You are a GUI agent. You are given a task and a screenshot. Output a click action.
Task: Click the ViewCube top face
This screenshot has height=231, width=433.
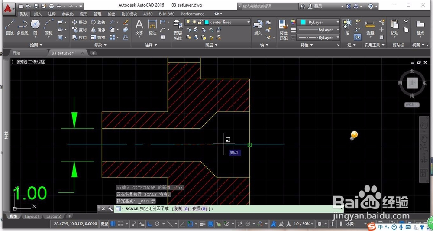(x=412, y=83)
